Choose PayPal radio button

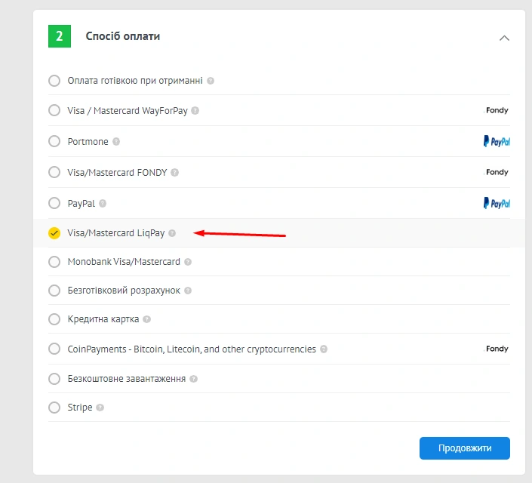[x=54, y=203]
